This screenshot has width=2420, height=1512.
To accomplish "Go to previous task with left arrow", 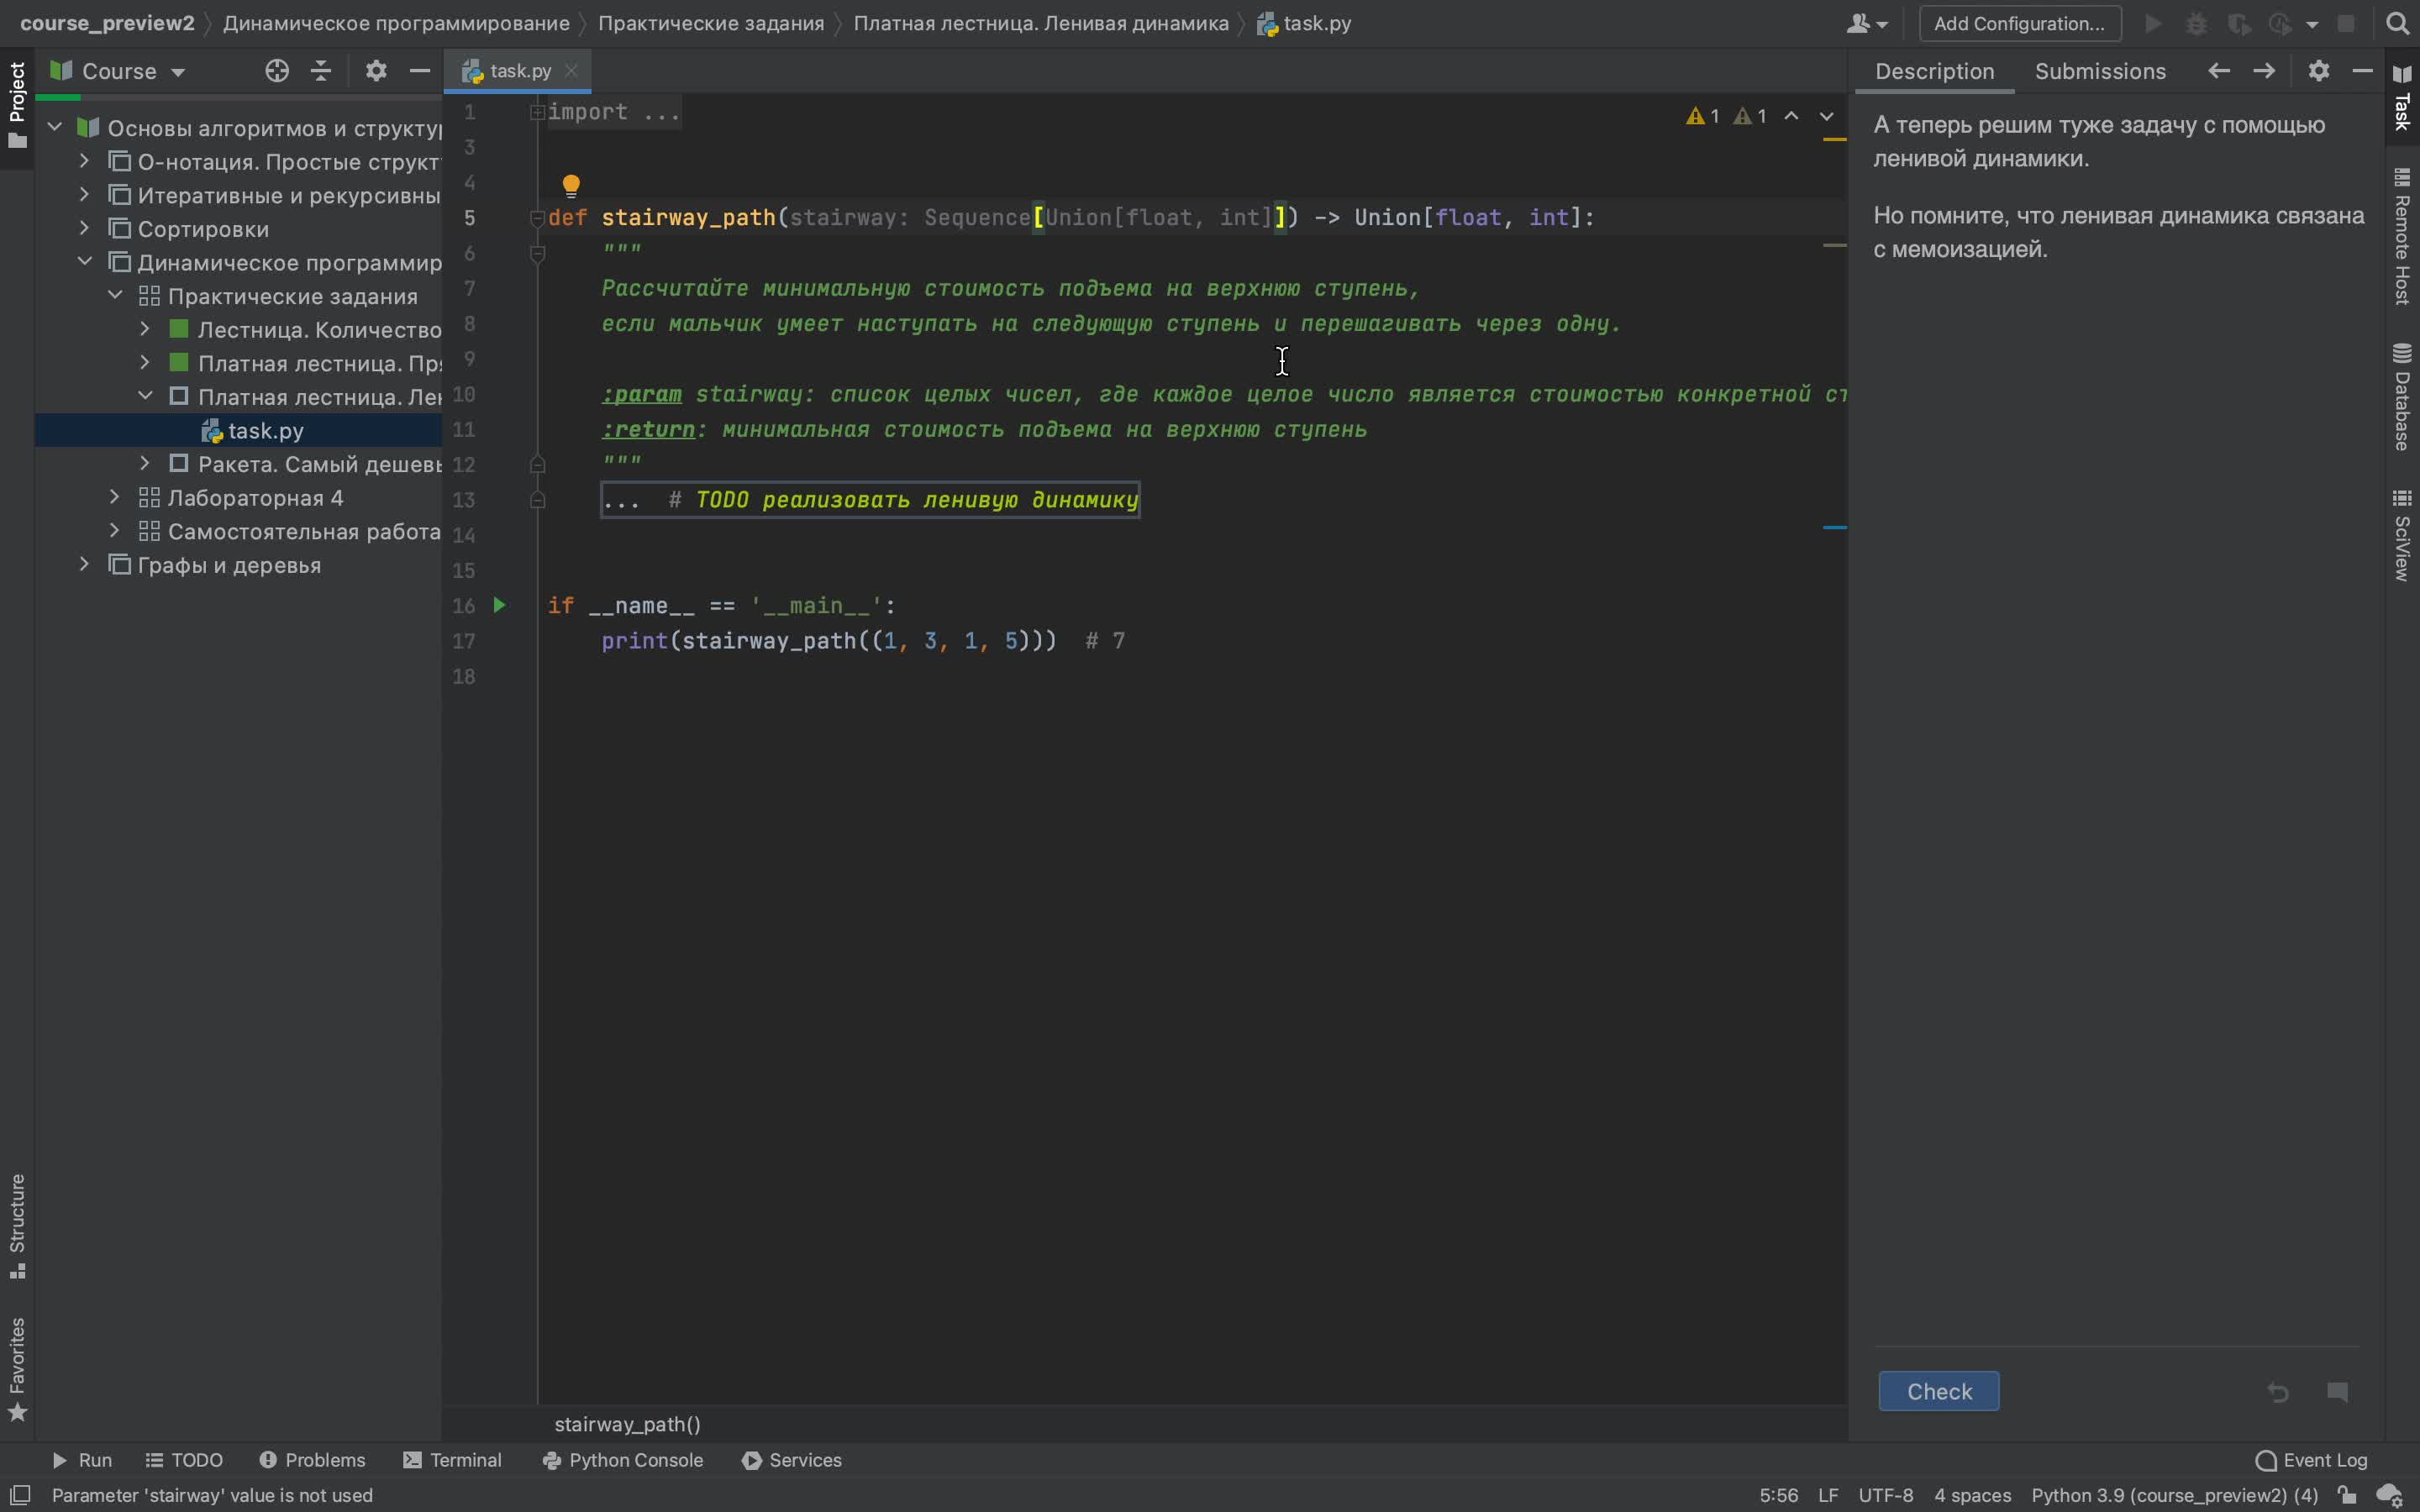I will 2219,71.
